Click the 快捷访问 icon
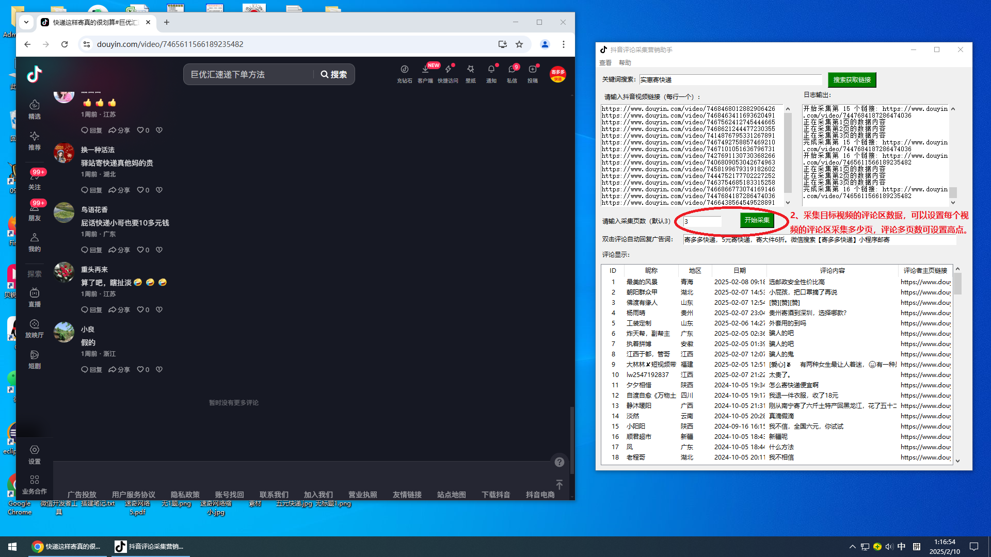This screenshot has width=991, height=557. (x=448, y=74)
